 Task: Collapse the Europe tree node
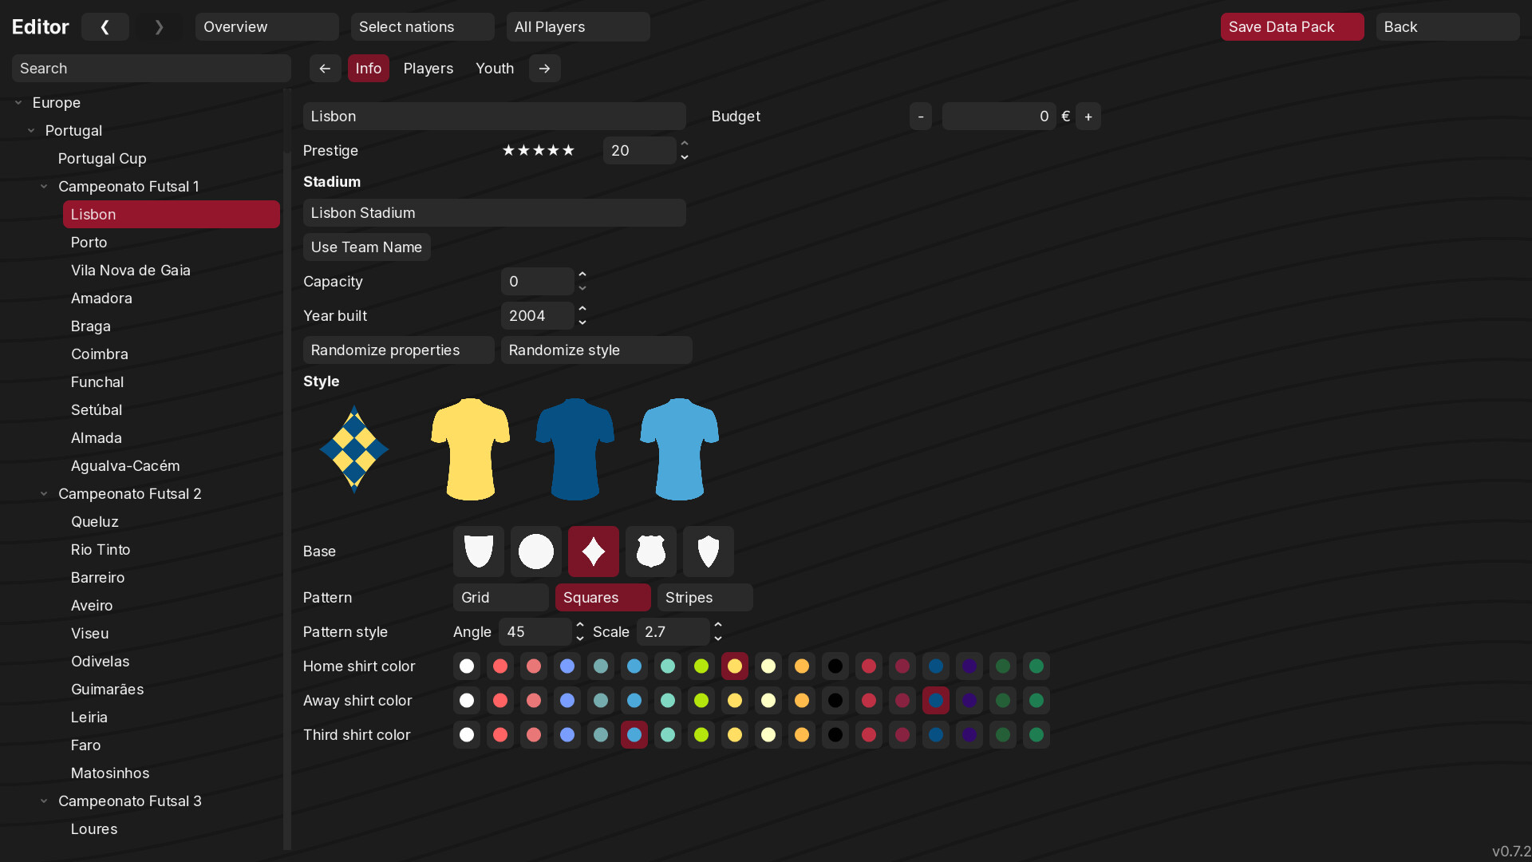pos(18,102)
